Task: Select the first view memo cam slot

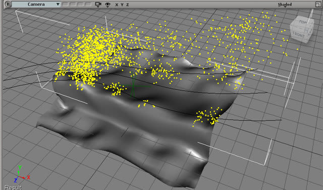Action: click(x=65, y=4)
